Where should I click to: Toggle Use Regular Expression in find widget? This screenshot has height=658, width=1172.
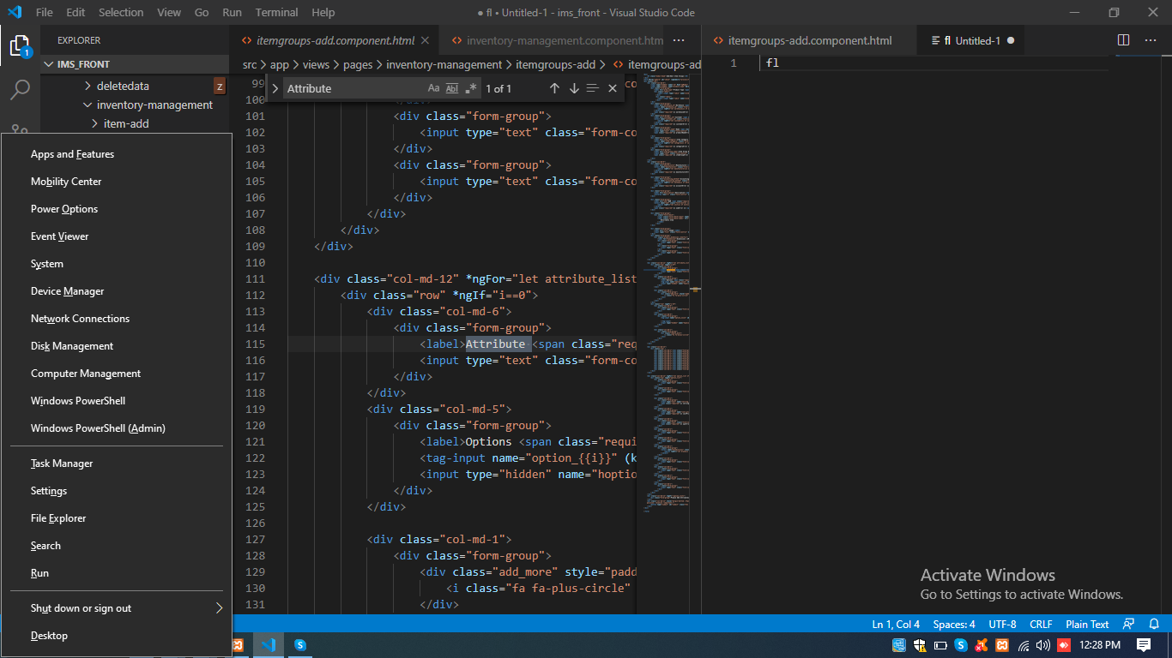tap(470, 88)
